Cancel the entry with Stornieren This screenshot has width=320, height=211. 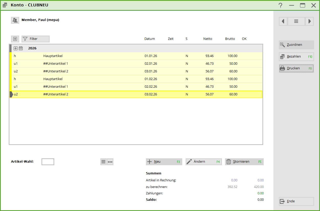point(244,162)
